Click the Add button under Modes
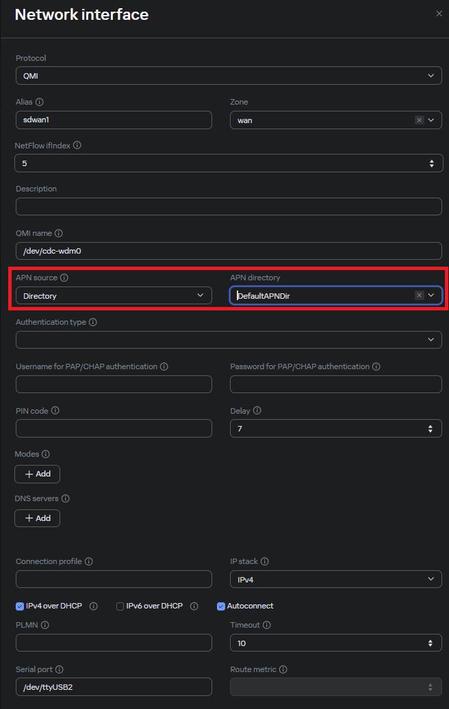This screenshot has height=709, width=449. pyautogui.click(x=37, y=474)
